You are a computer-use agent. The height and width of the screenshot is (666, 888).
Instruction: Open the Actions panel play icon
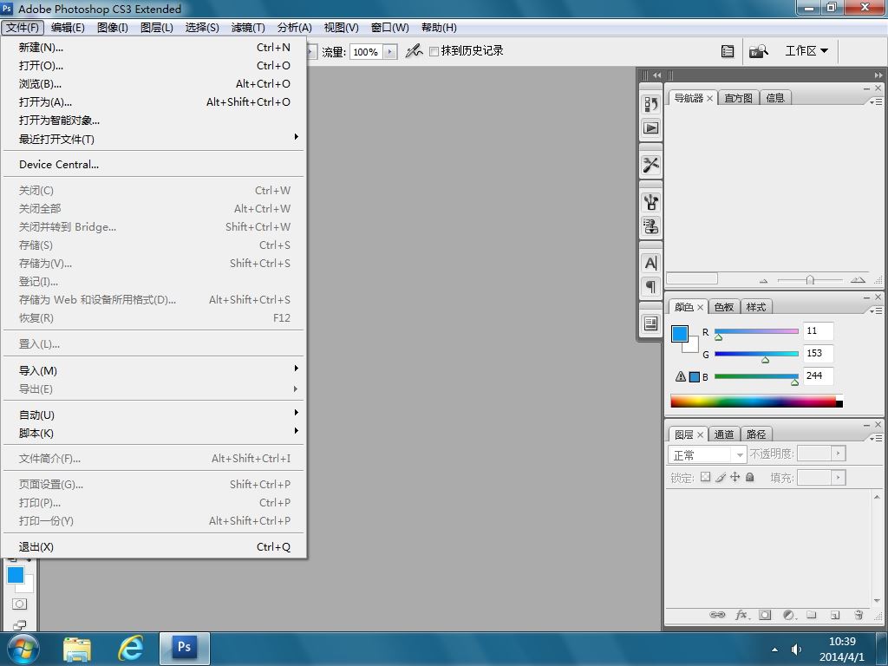coord(650,128)
